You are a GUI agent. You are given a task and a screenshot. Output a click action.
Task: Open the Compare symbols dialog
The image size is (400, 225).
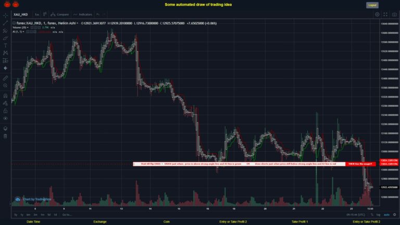coord(60,15)
